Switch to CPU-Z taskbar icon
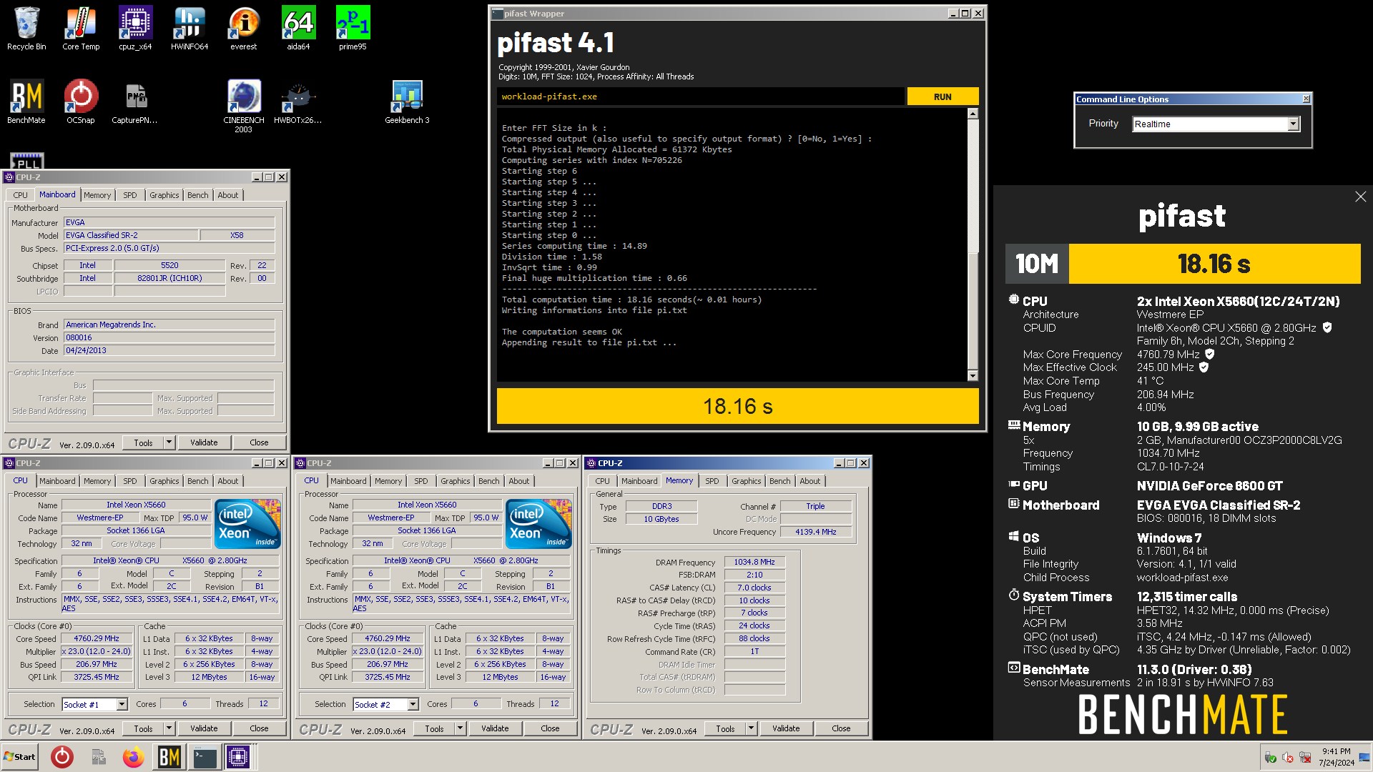The height and width of the screenshot is (772, 1373). [238, 757]
